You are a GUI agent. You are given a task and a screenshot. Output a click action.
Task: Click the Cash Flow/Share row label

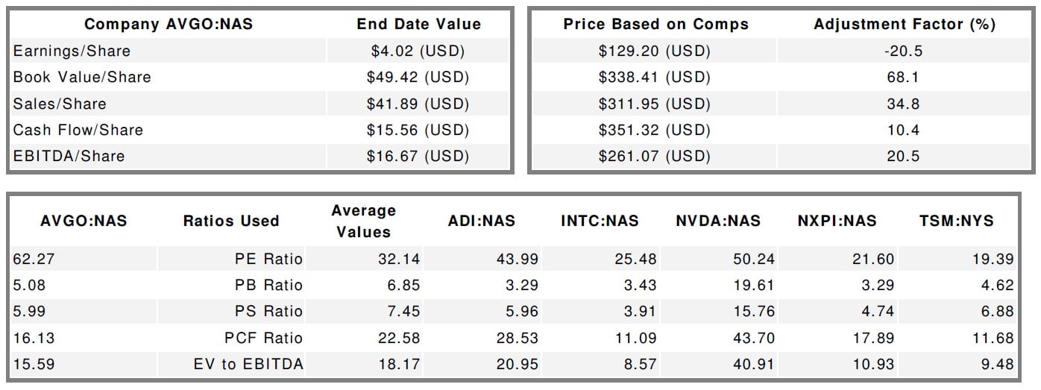coord(78,130)
